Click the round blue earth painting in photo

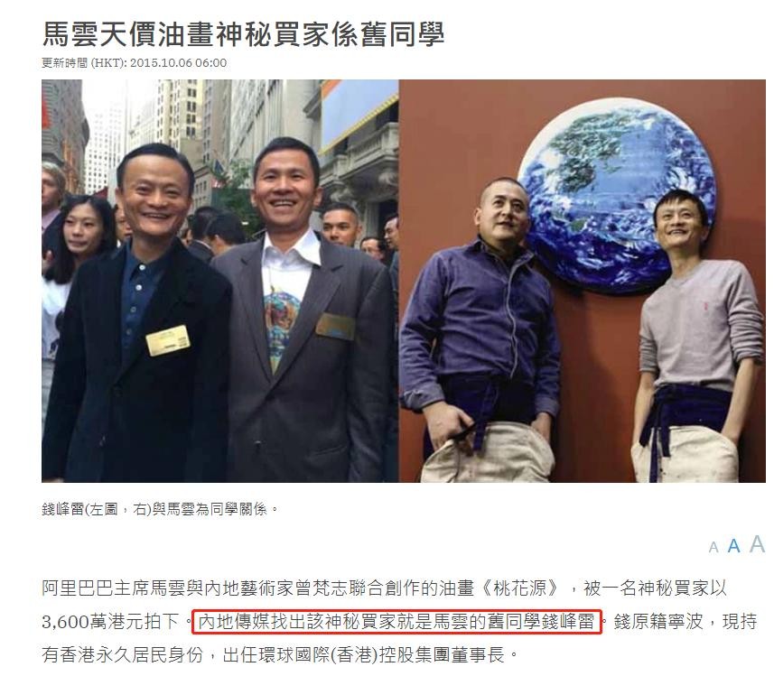(x=616, y=195)
